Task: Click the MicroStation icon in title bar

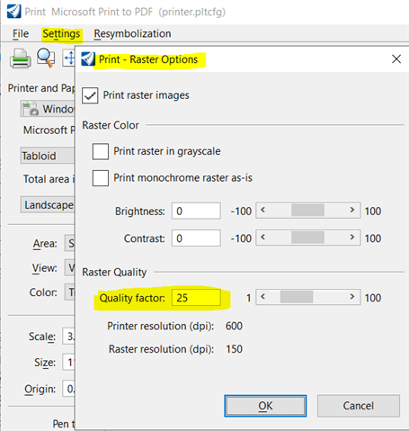Action: [x=13, y=12]
